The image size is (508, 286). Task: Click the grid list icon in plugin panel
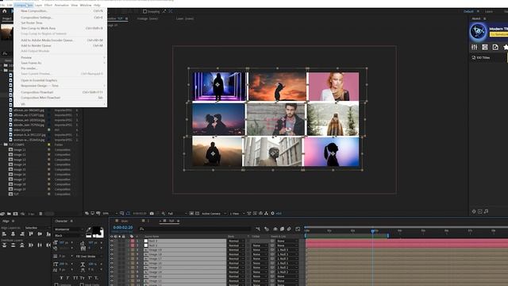point(485,48)
